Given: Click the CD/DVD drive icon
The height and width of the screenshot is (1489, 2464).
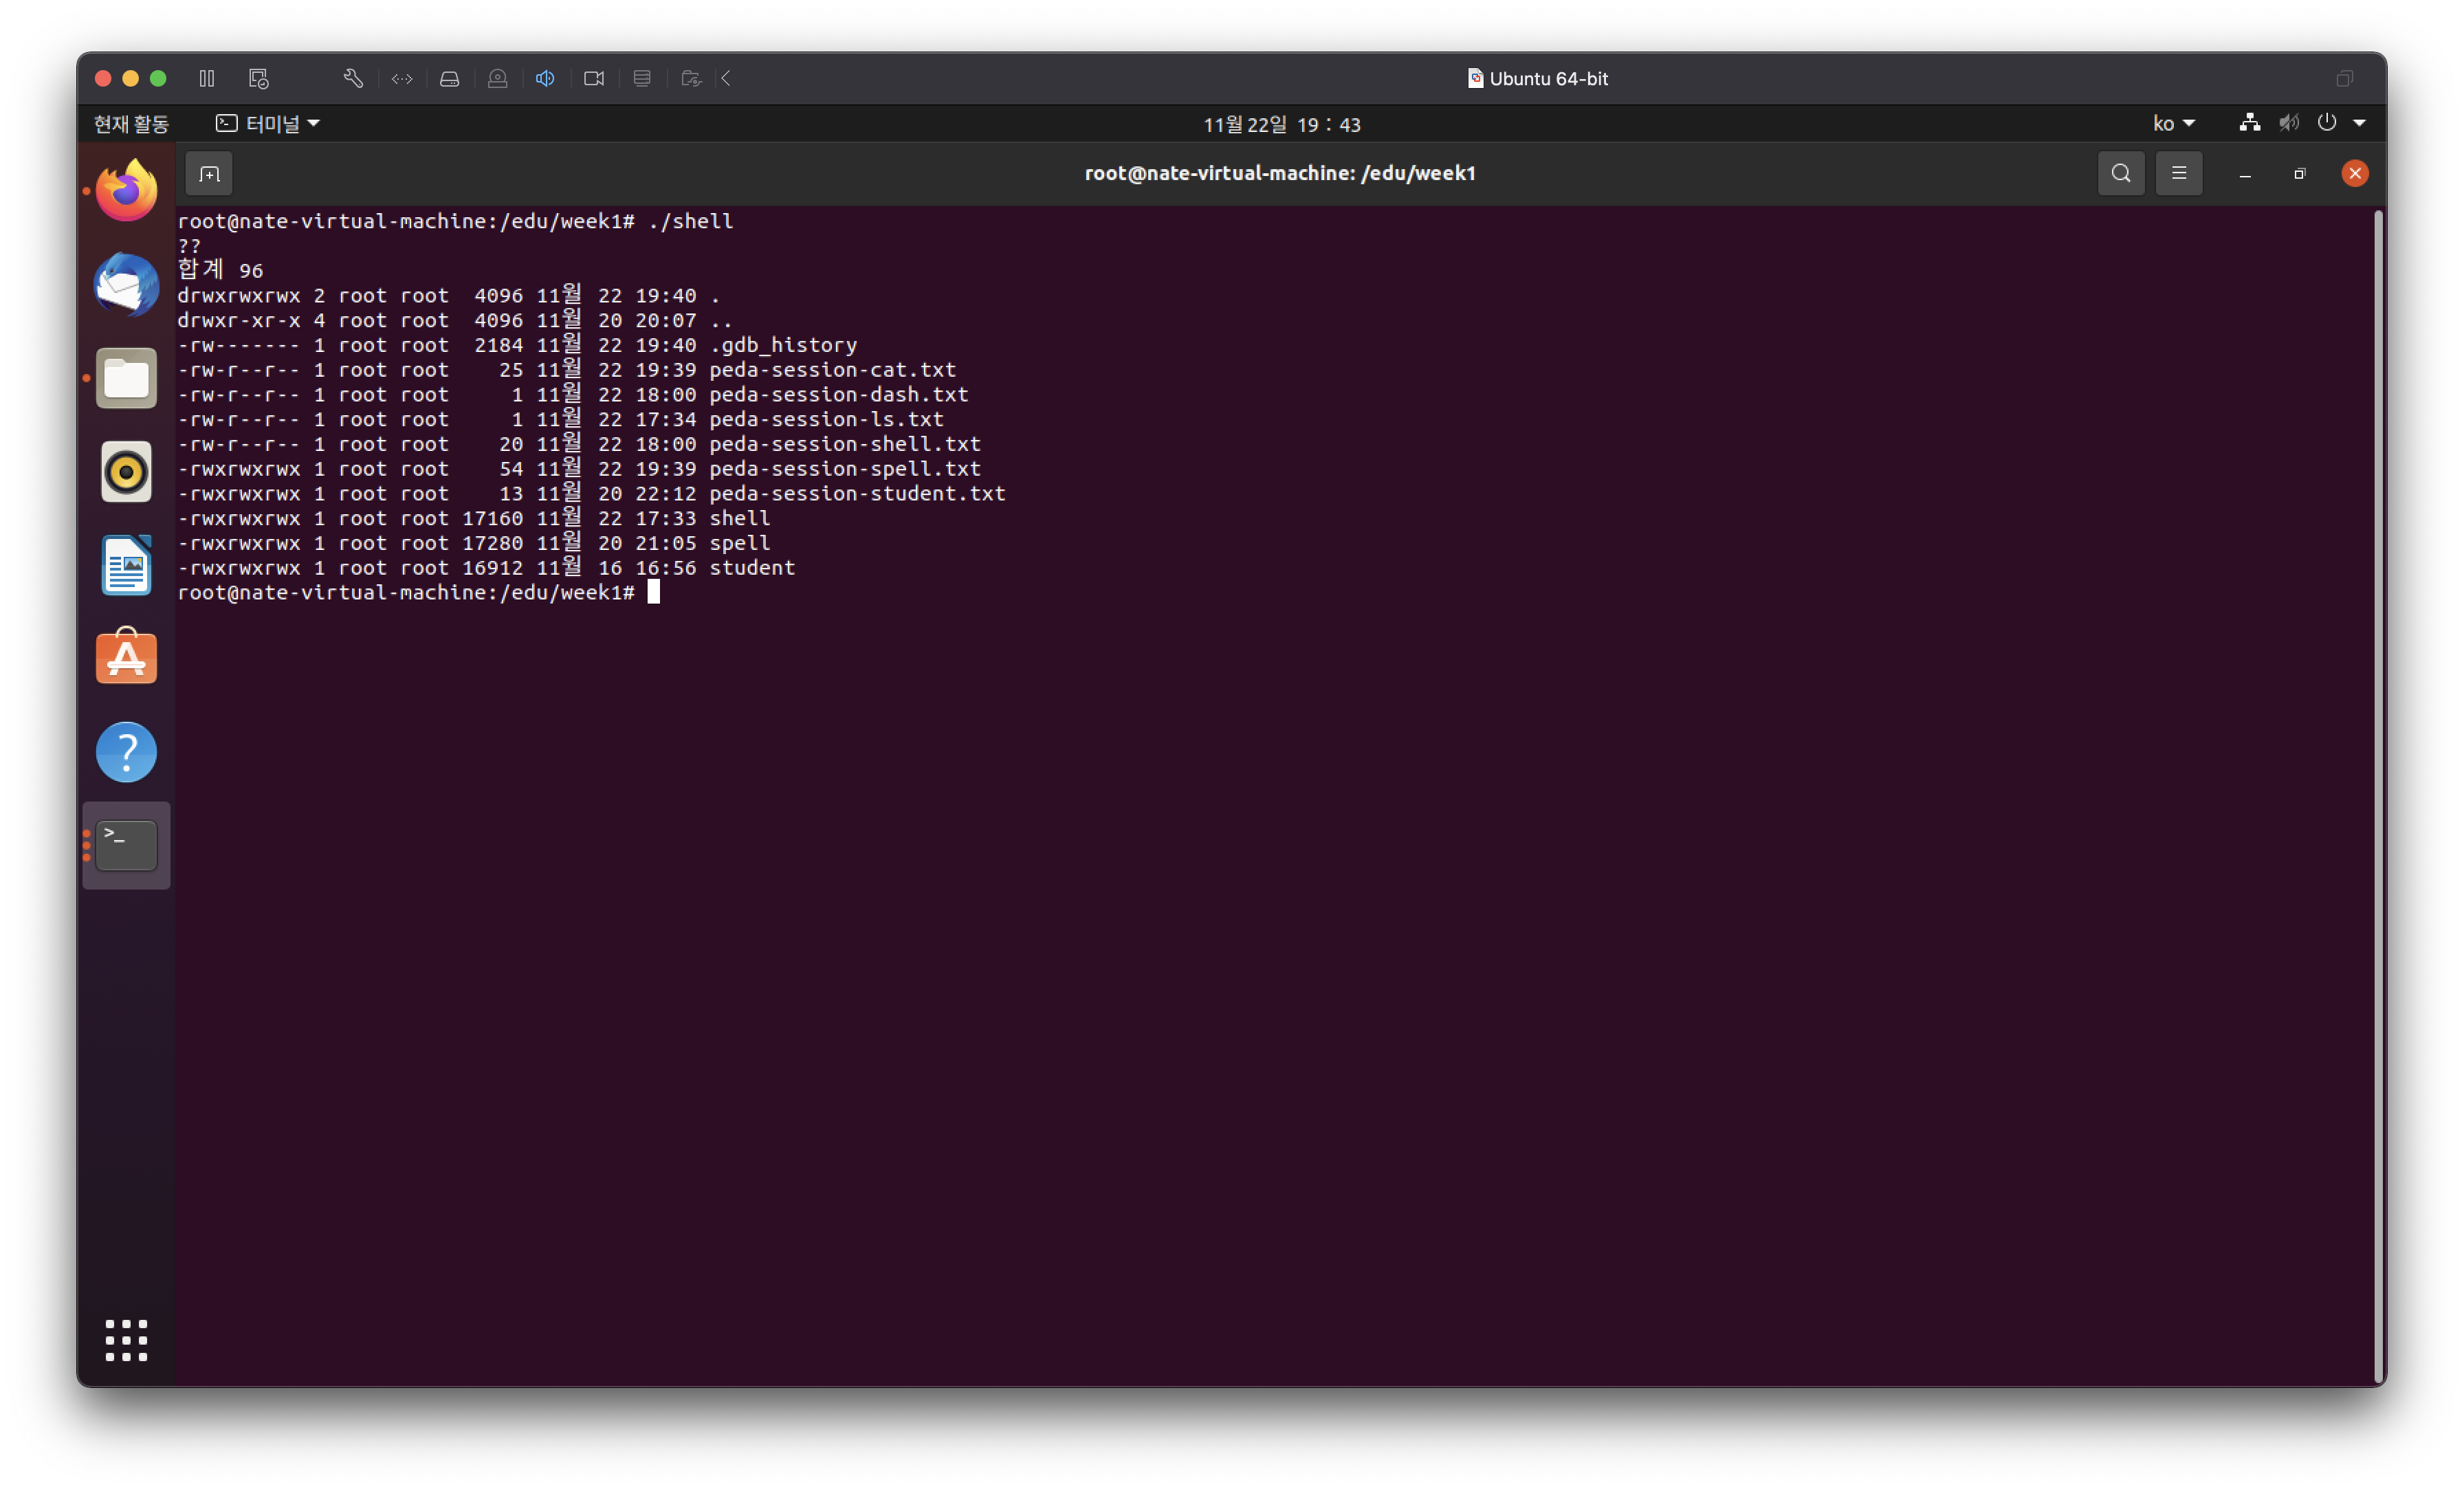Looking at the screenshot, I should tap(497, 78).
